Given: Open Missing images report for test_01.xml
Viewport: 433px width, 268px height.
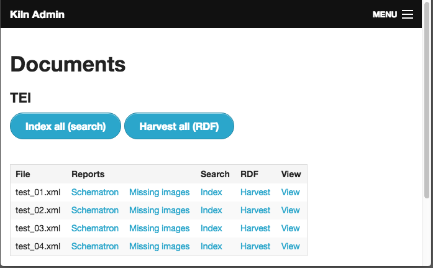Looking at the screenshot, I should (x=159, y=192).
